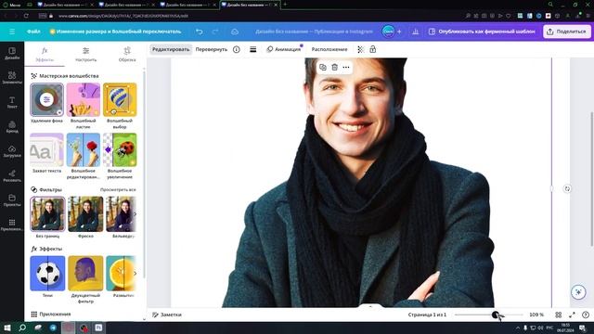
Task: Select Волшебный выбор tool
Action: tap(120, 99)
